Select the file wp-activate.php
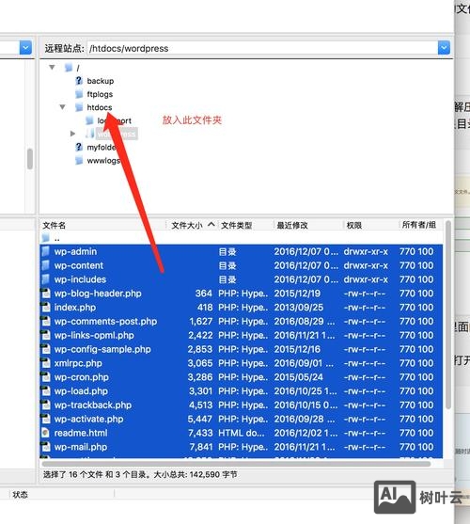The image size is (470, 524). click(x=88, y=420)
